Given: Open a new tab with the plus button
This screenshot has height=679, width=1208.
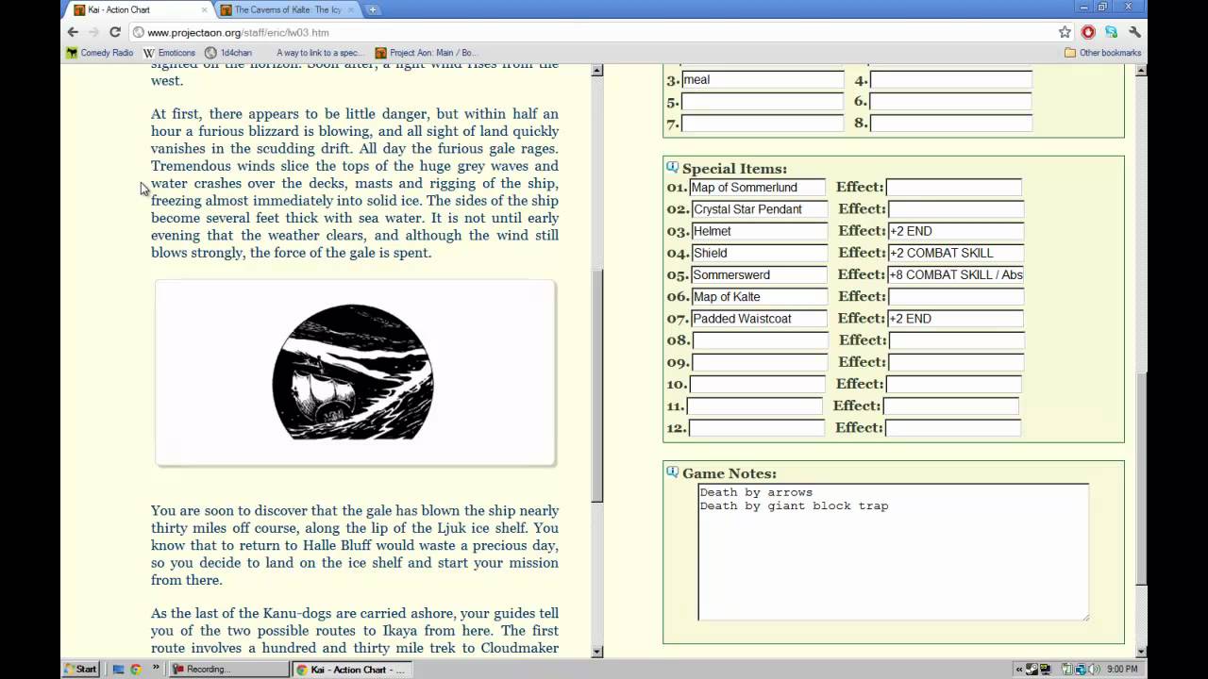Looking at the screenshot, I should click(373, 9).
